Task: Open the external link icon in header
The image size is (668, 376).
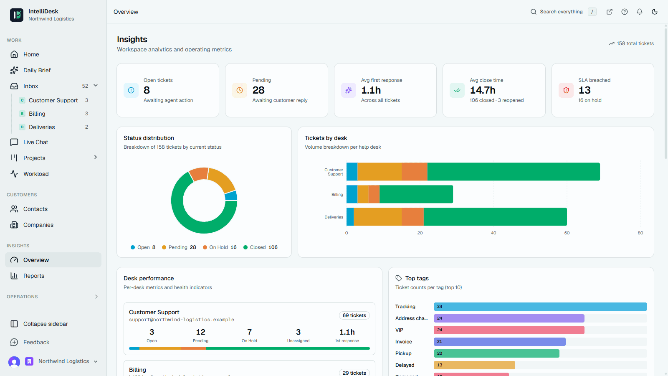Action: 610,12
